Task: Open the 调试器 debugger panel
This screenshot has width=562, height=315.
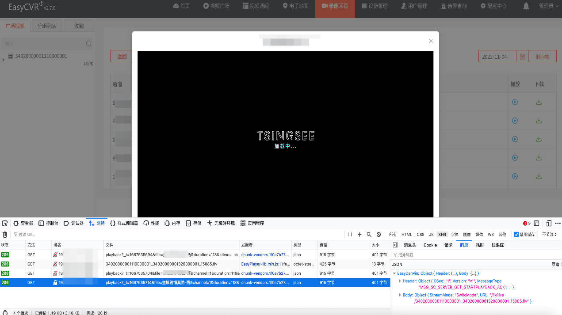Action: [x=73, y=223]
